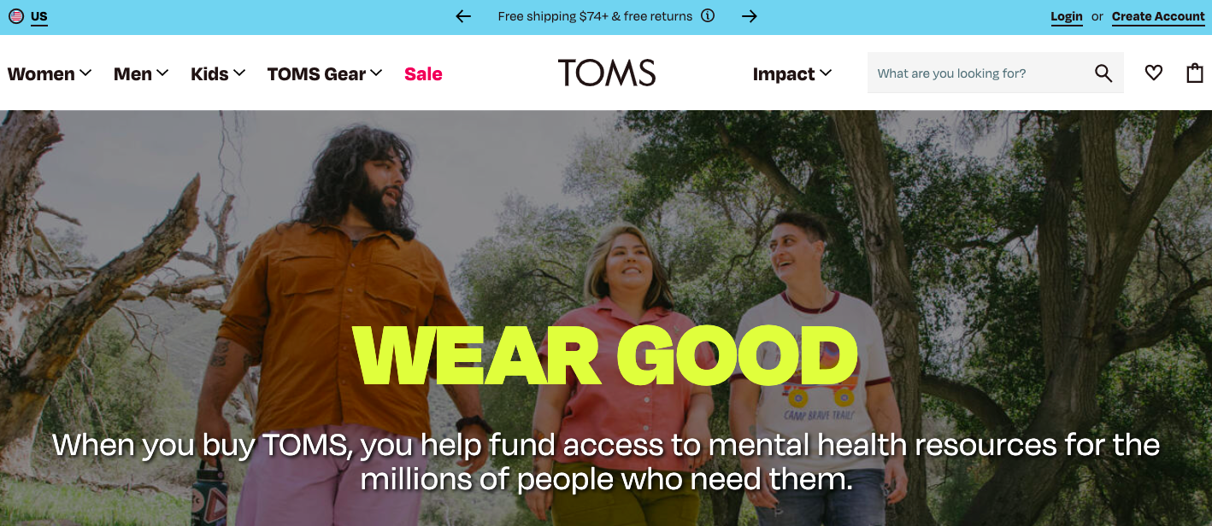The image size is (1212, 526).
Task: Click the next announcement right arrow
Action: (x=750, y=16)
